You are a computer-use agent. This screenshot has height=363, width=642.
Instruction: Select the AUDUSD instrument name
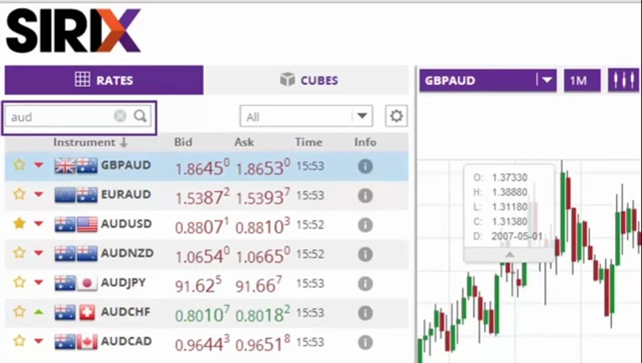[126, 224]
